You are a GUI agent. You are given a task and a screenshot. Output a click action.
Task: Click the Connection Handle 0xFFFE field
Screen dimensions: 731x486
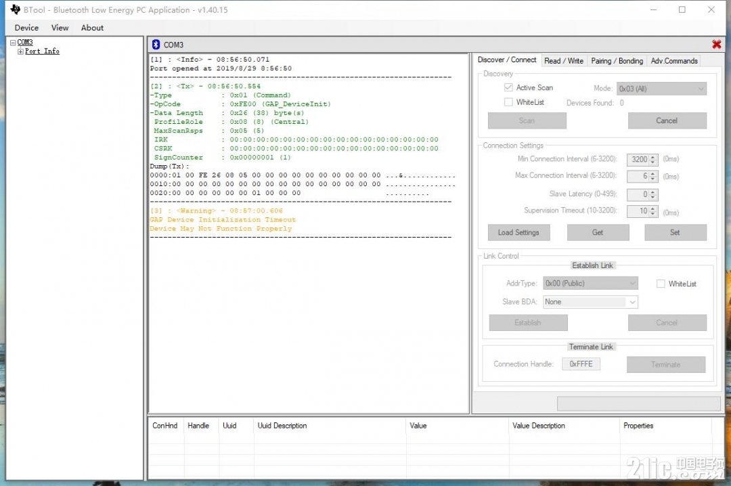pos(581,363)
